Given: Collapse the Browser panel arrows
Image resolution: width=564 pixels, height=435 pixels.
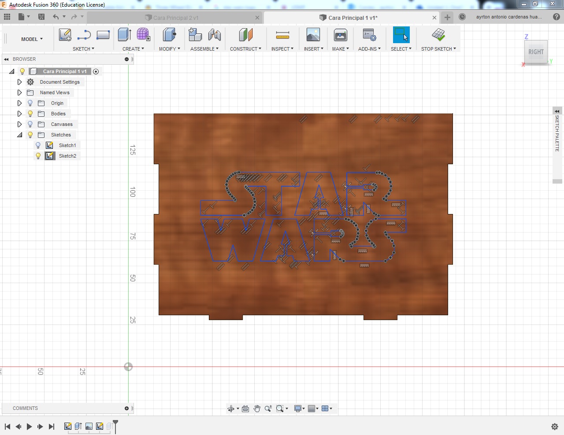Looking at the screenshot, I should click(x=6, y=59).
